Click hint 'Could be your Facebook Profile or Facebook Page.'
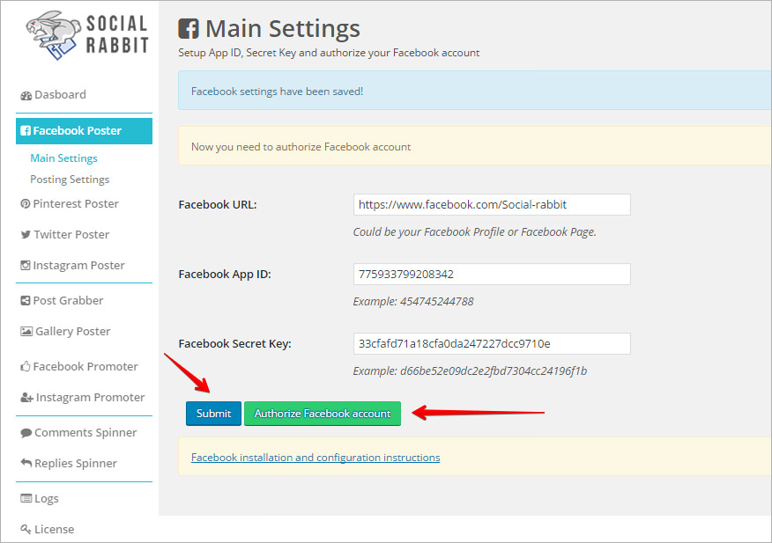 (475, 232)
